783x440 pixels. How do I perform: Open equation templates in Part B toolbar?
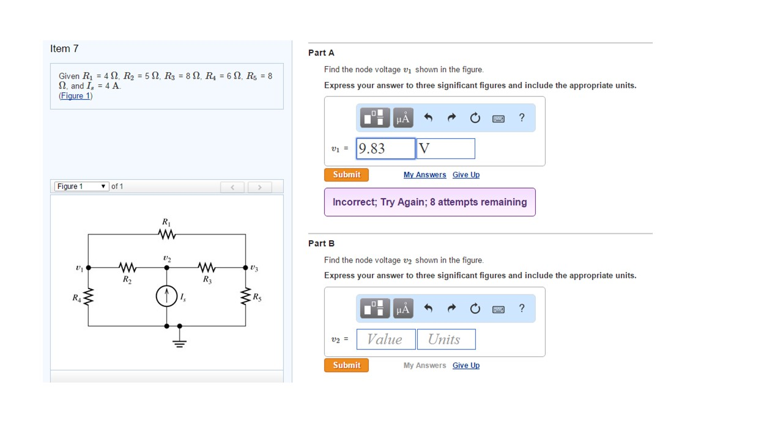(374, 308)
